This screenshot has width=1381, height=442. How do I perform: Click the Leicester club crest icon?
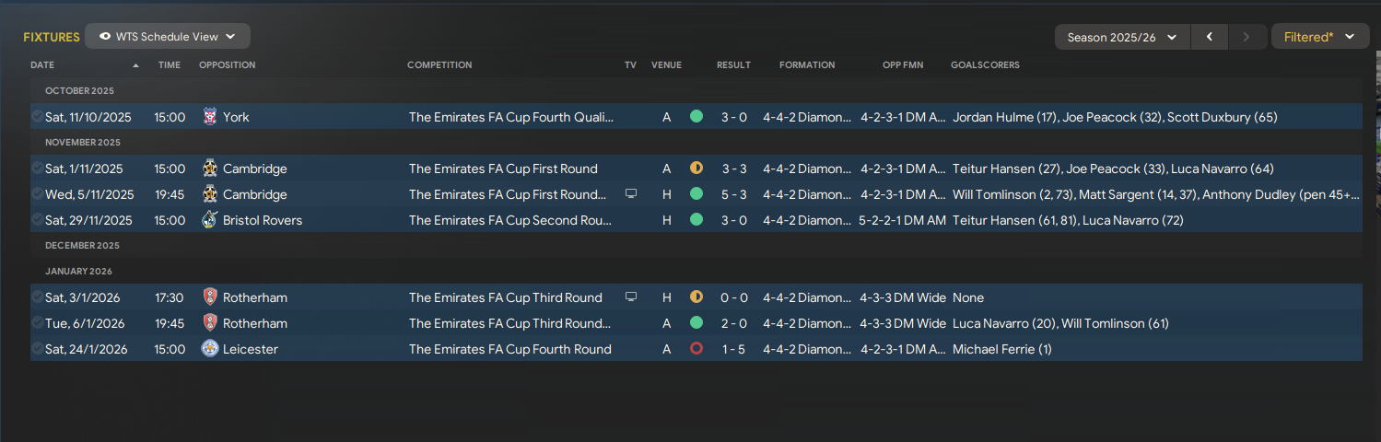point(209,349)
